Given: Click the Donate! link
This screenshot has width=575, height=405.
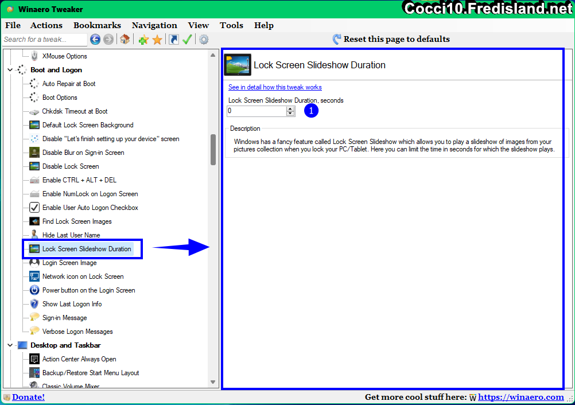Looking at the screenshot, I should [x=28, y=397].
